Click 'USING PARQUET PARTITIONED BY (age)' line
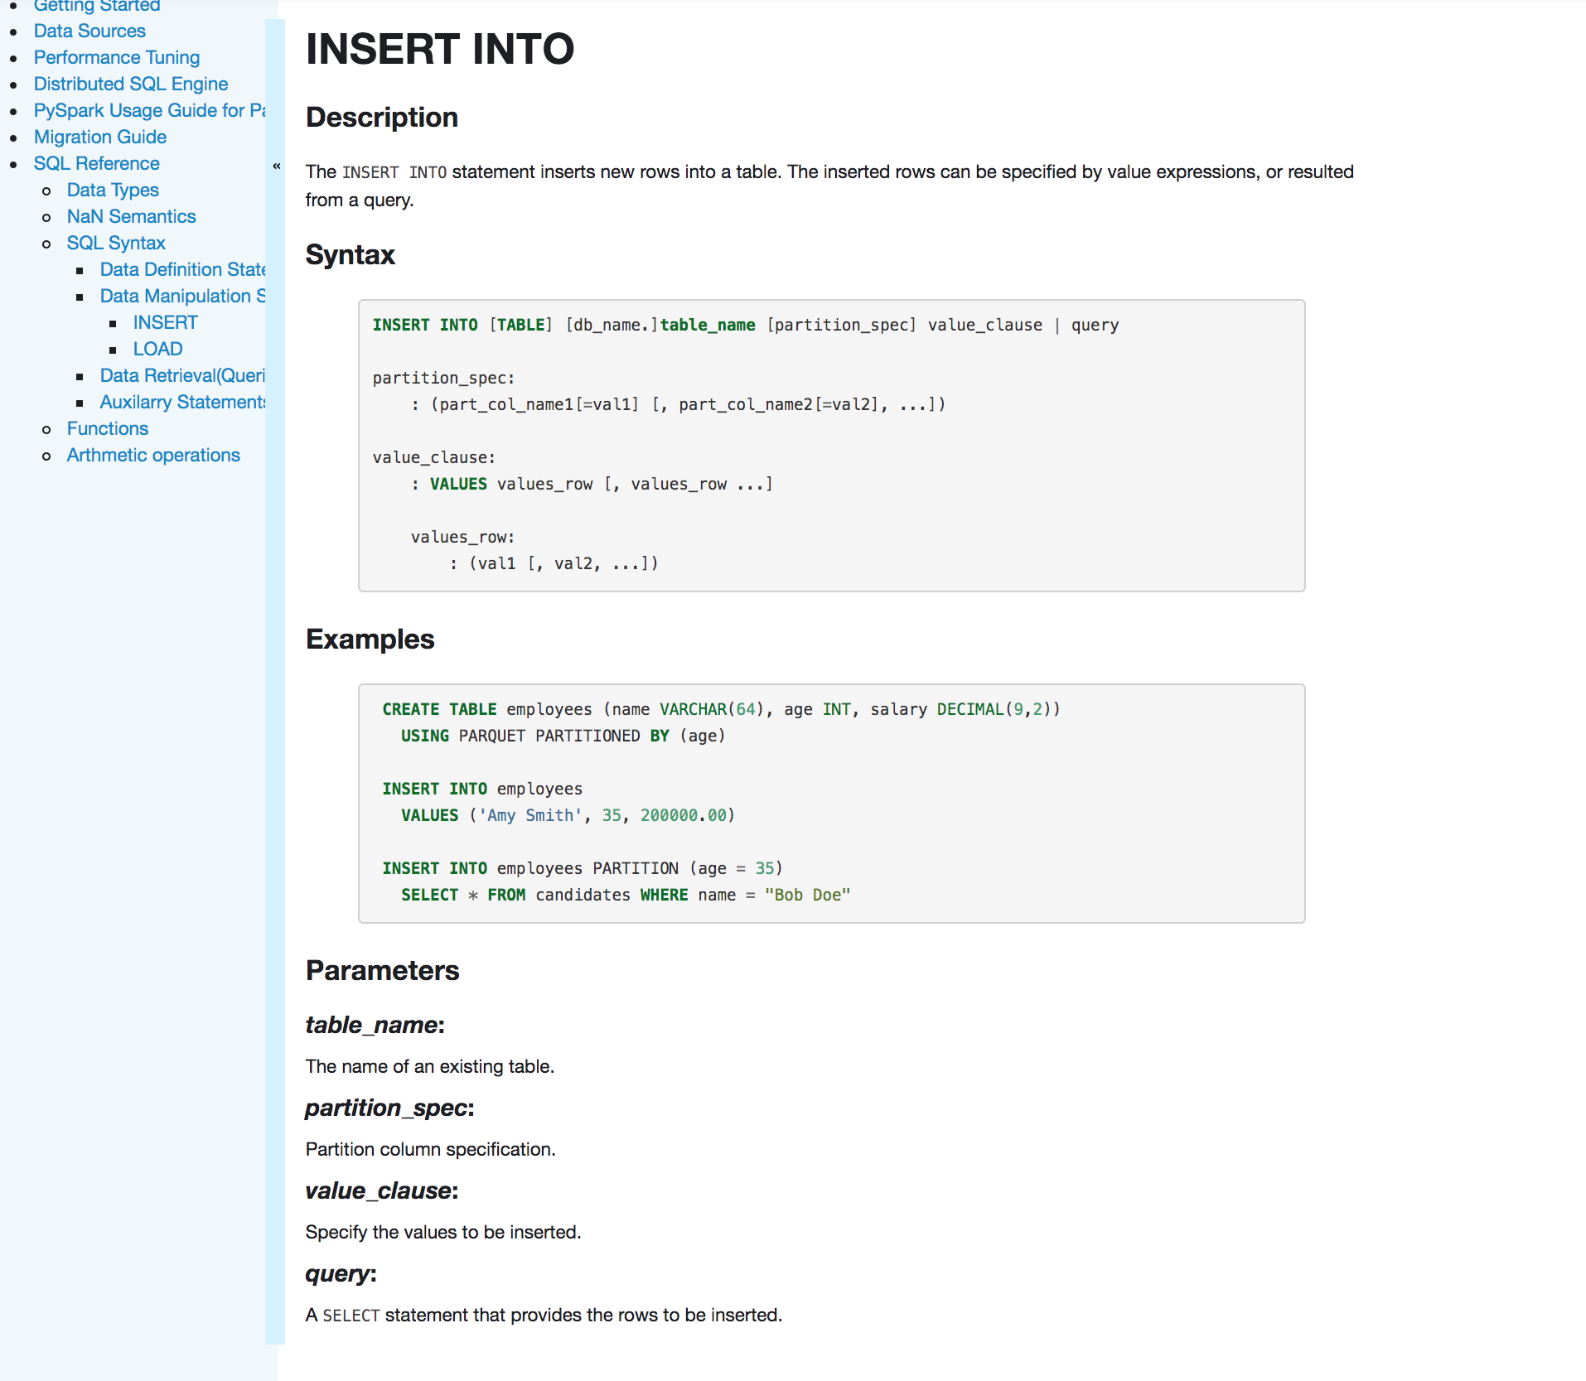Viewport: 1586px width, 1381px height. click(x=563, y=736)
